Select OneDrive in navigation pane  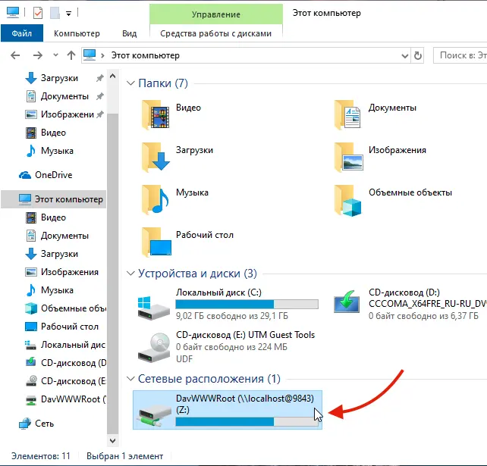tap(53, 175)
